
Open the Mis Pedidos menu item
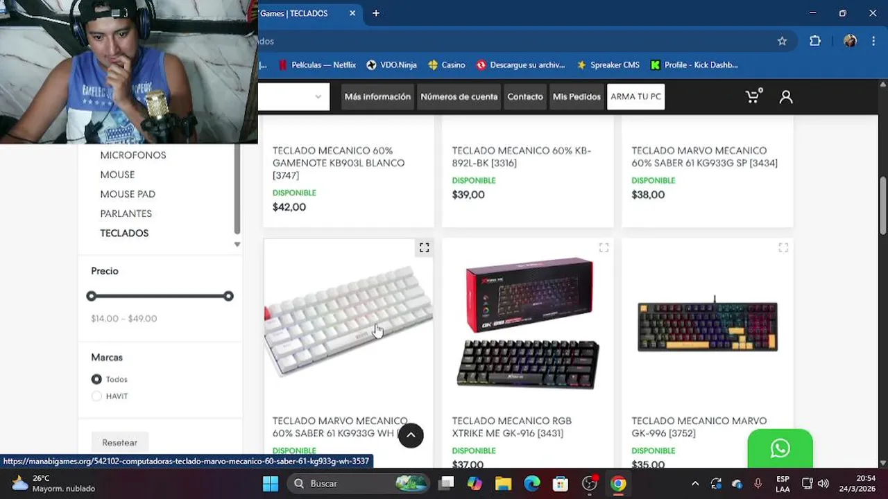pos(577,97)
